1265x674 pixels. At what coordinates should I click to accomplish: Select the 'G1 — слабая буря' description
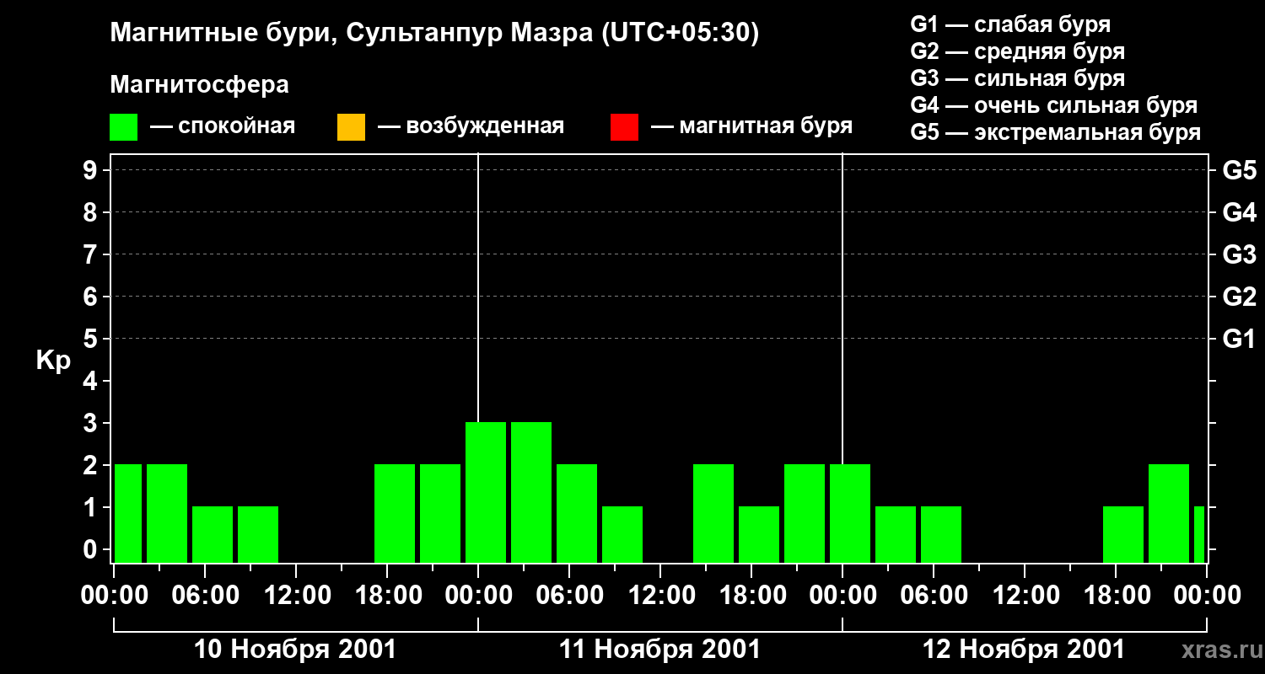coord(1010,24)
